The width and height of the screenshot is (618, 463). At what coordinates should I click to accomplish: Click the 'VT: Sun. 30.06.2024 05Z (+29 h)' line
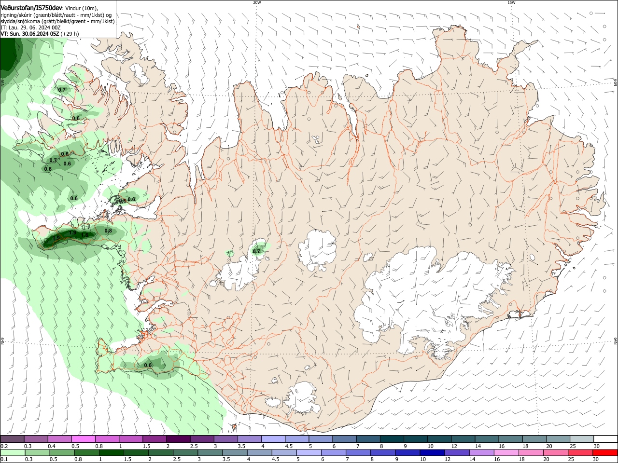pos(40,34)
